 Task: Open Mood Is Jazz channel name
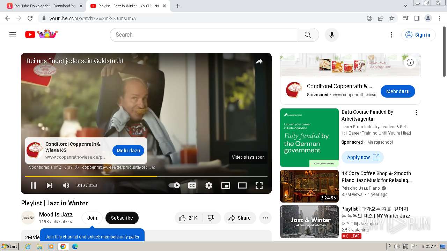coord(56,214)
